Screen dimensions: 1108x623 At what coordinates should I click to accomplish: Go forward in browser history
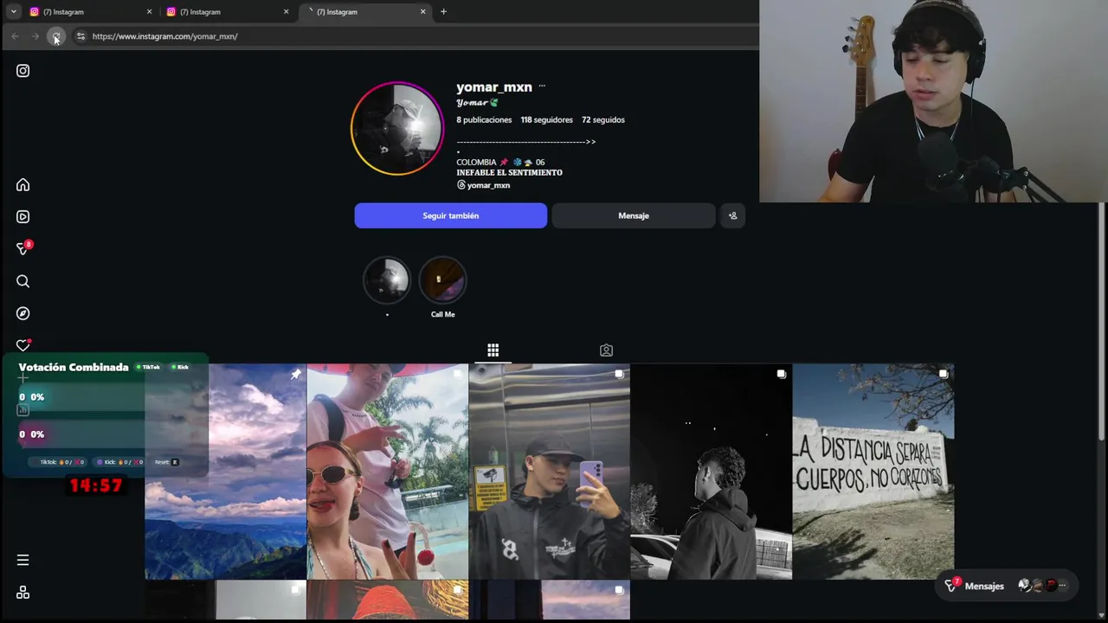coord(35,36)
